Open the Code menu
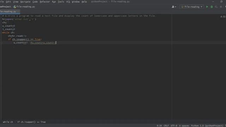The height and width of the screenshot is (127, 226). click(x=35, y=2)
